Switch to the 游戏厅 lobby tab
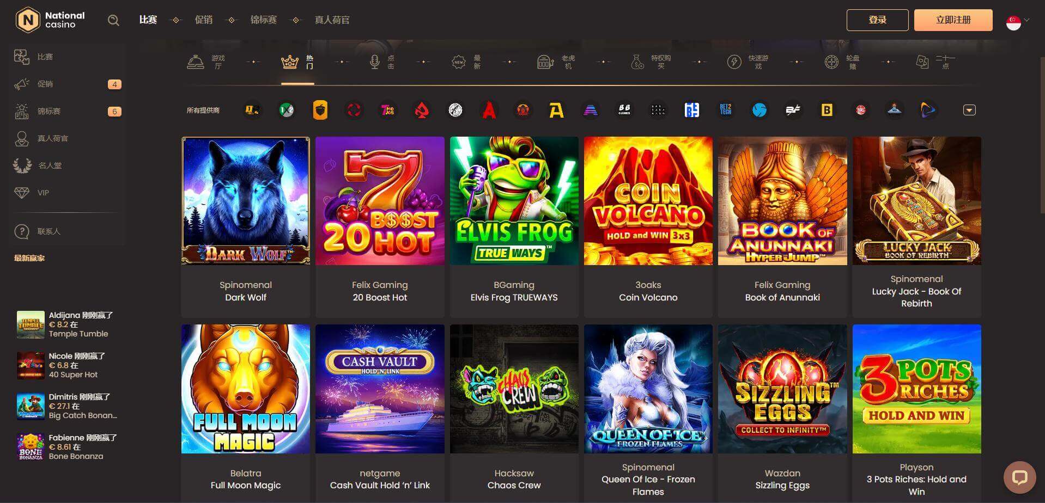The height and width of the screenshot is (503, 1045). point(206,62)
